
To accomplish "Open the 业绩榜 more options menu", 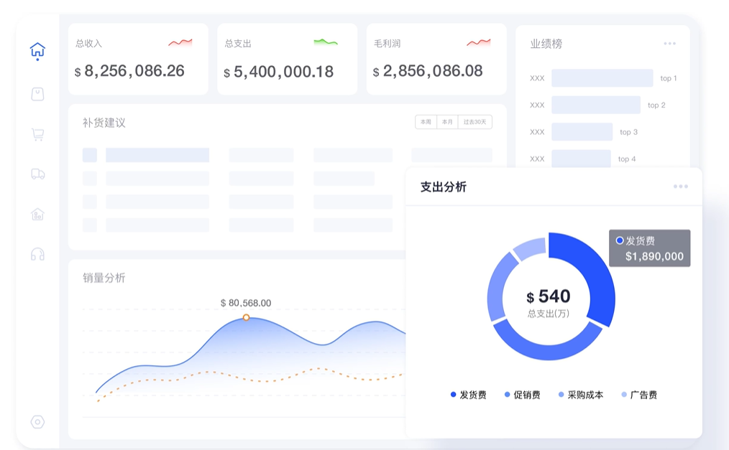I will pyautogui.click(x=669, y=44).
